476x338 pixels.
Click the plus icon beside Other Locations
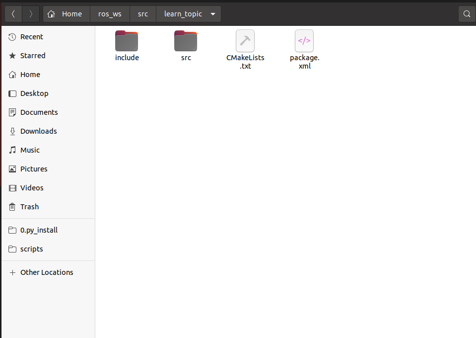click(x=12, y=273)
